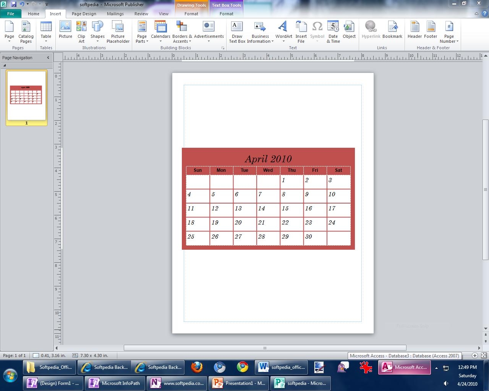
Task: Click the calendar cell for day 15
Action: (x=291, y=210)
